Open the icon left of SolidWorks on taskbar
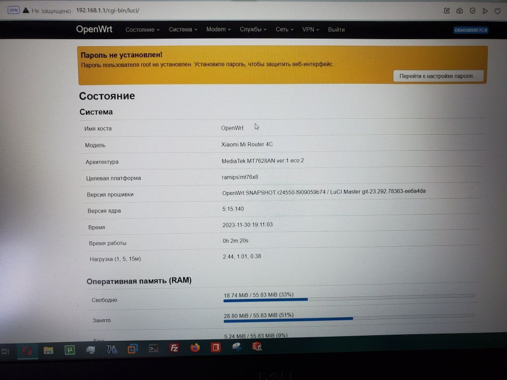The image size is (507, 380). click(x=237, y=347)
